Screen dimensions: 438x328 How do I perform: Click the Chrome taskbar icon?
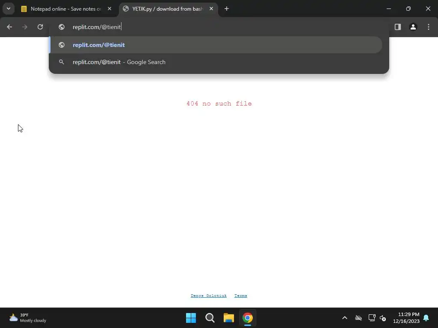click(248, 318)
